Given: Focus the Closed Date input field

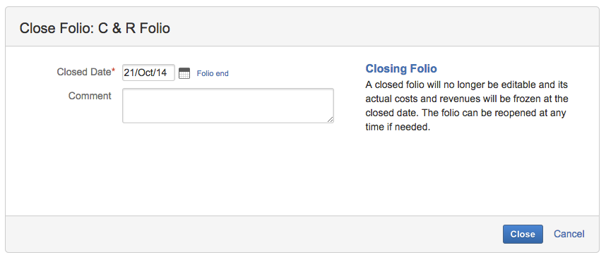Looking at the screenshot, I should click(x=148, y=73).
